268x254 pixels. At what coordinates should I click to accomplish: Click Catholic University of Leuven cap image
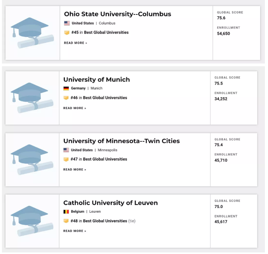(32, 221)
